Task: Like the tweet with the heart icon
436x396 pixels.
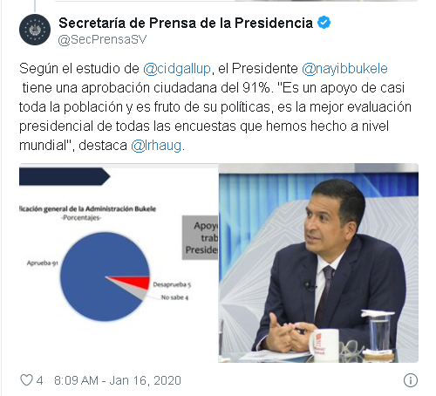Action: [26, 380]
